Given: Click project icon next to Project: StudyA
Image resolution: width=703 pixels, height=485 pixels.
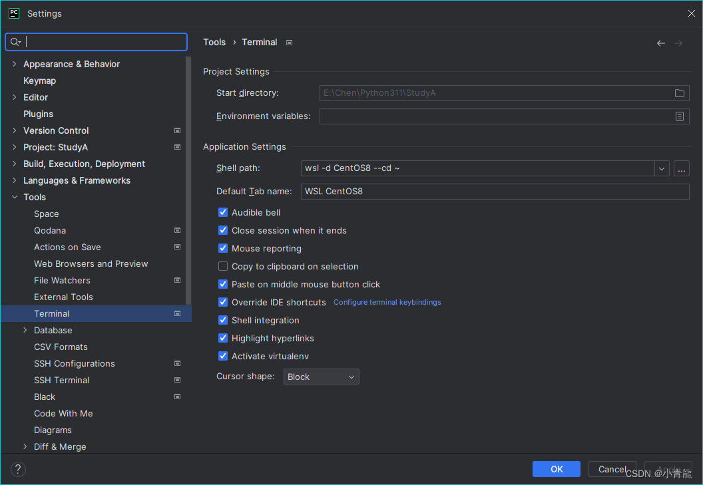Looking at the screenshot, I should pyautogui.click(x=178, y=147).
